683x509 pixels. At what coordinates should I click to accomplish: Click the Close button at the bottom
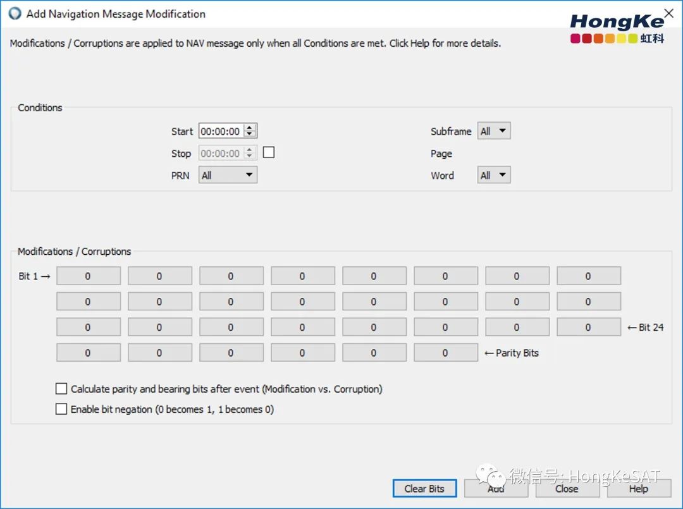pos(567,489)
